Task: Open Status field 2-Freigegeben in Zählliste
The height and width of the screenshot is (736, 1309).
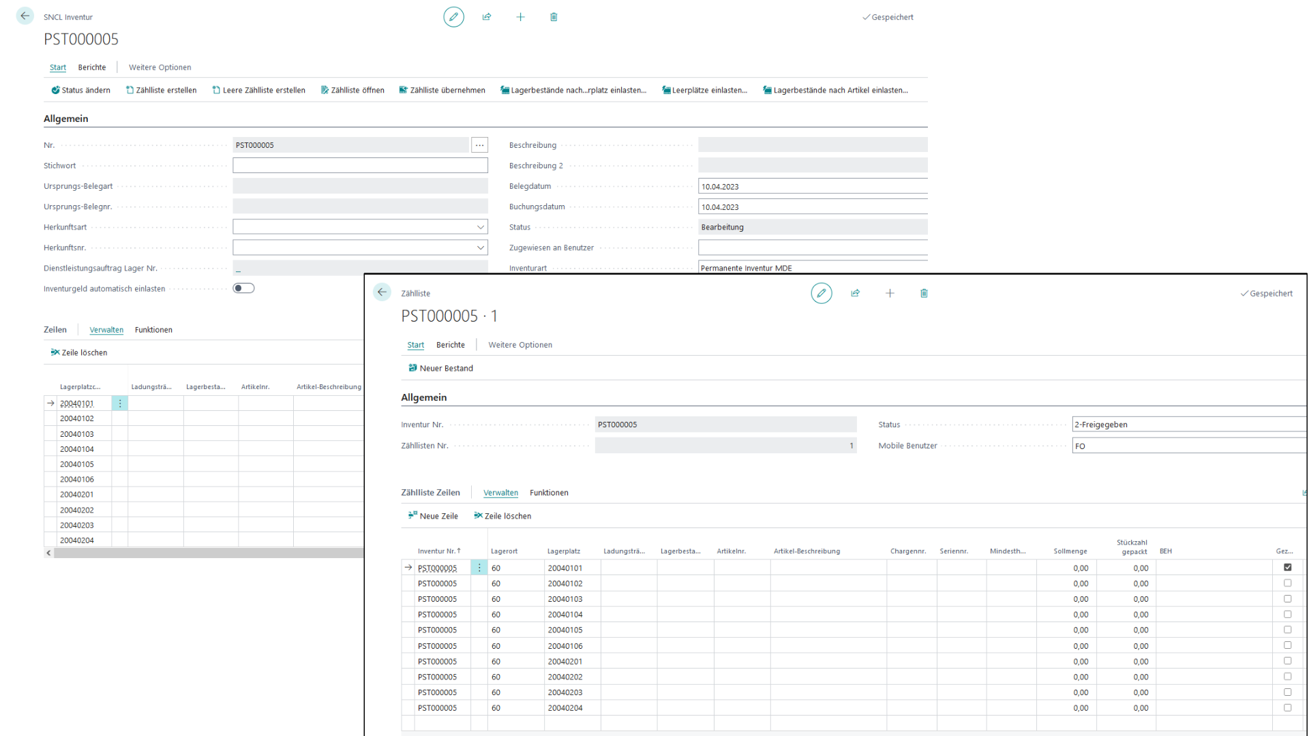Action: [x=1189, y=425]
